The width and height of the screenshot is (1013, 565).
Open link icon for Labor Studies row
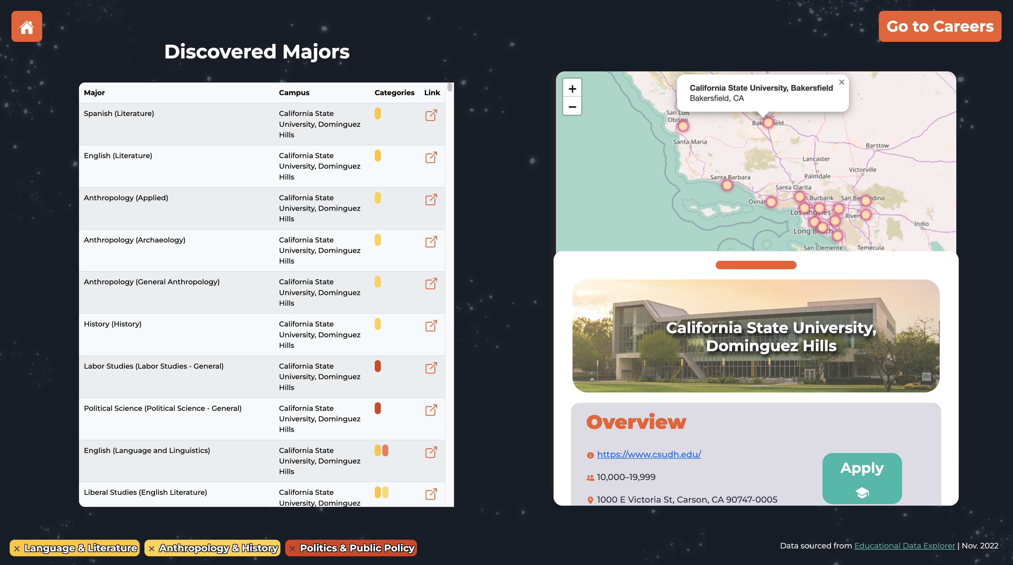click(x=431, y=368)
